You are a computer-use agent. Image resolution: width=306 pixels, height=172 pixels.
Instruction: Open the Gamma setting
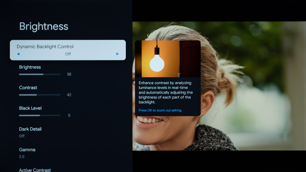(27, 150)
